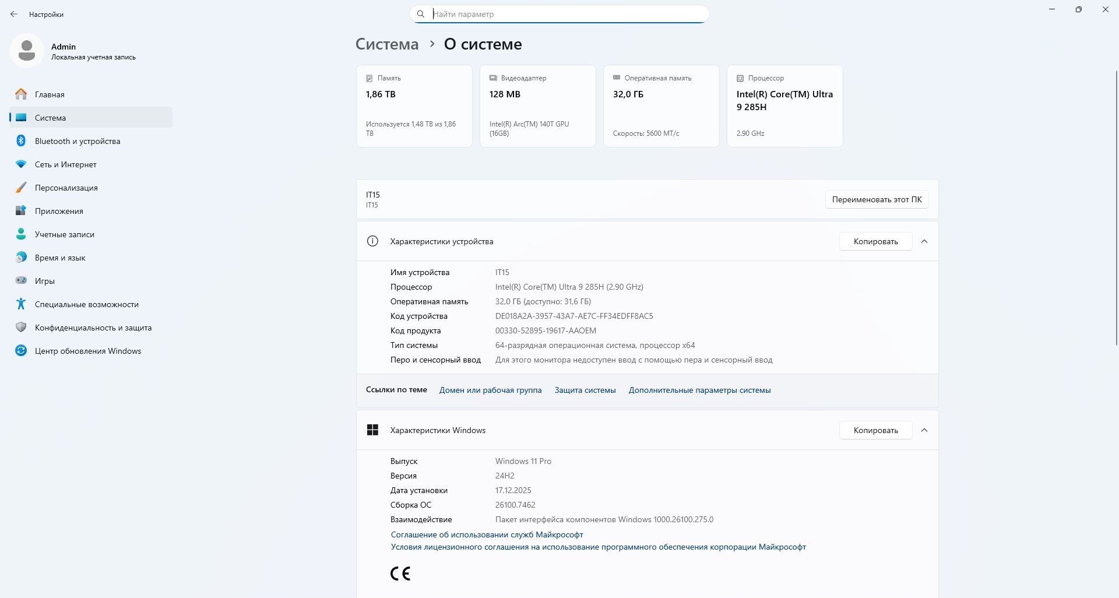This screenshot has height=598, width=1119.
Task: Go to Время и язык
Action: tap(91, 258)
